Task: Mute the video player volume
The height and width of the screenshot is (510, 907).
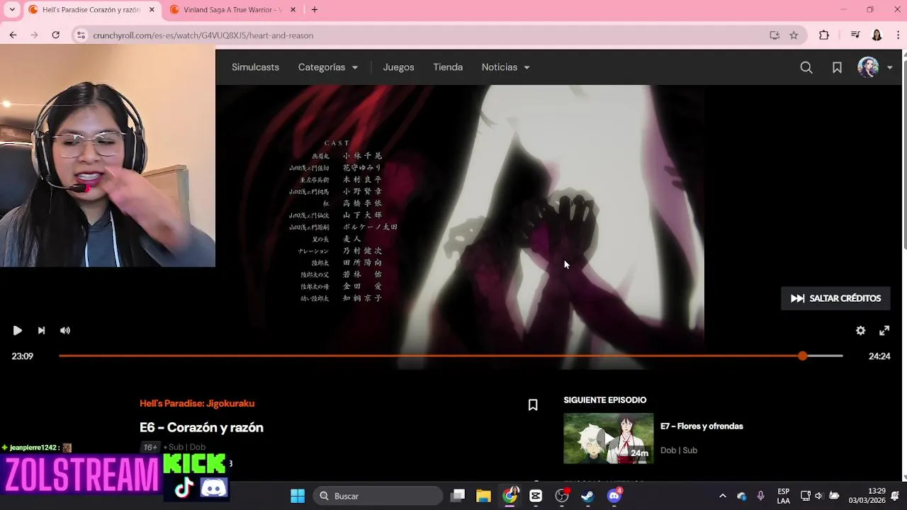Action: (65, 331)
